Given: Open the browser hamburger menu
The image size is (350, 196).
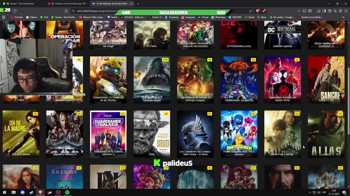Looking at the screenshot, I should tap(346, 11).
